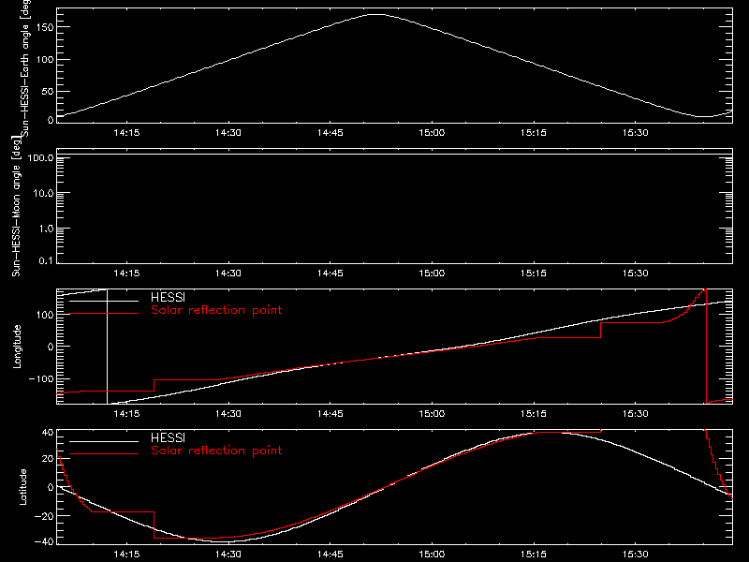Click the Sun-HESSI-Earth angle [deg] axis label
This screenshot has height=562, width=749.
click(x=25, y=67)
